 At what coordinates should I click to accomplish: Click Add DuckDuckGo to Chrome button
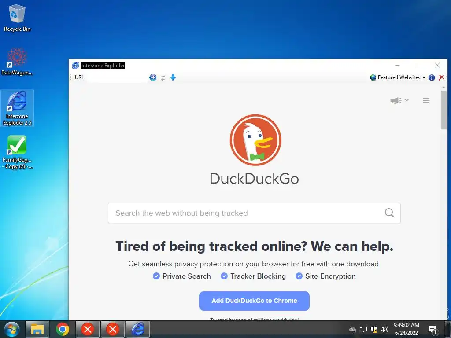pyautogui.click(x=254, y=301)
